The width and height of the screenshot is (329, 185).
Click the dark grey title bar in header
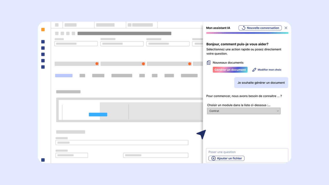124,33
